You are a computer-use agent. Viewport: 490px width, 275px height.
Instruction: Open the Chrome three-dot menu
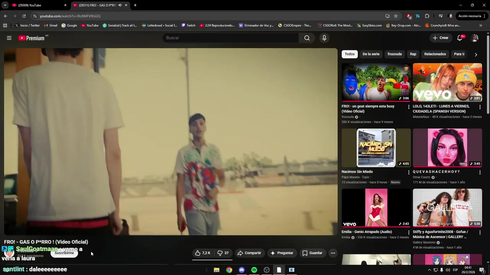[x=485, y=16]
